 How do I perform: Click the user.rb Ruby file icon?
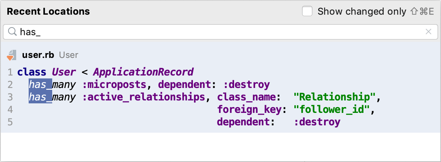[11, 55]
